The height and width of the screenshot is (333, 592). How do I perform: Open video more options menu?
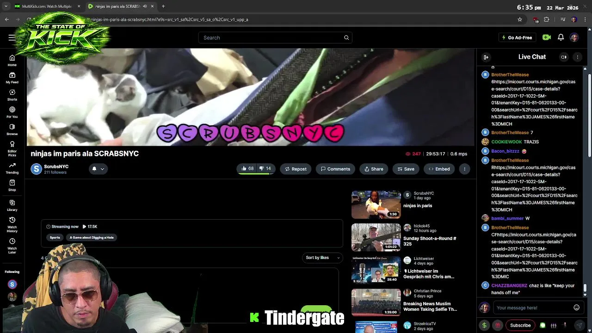point(465,169)
